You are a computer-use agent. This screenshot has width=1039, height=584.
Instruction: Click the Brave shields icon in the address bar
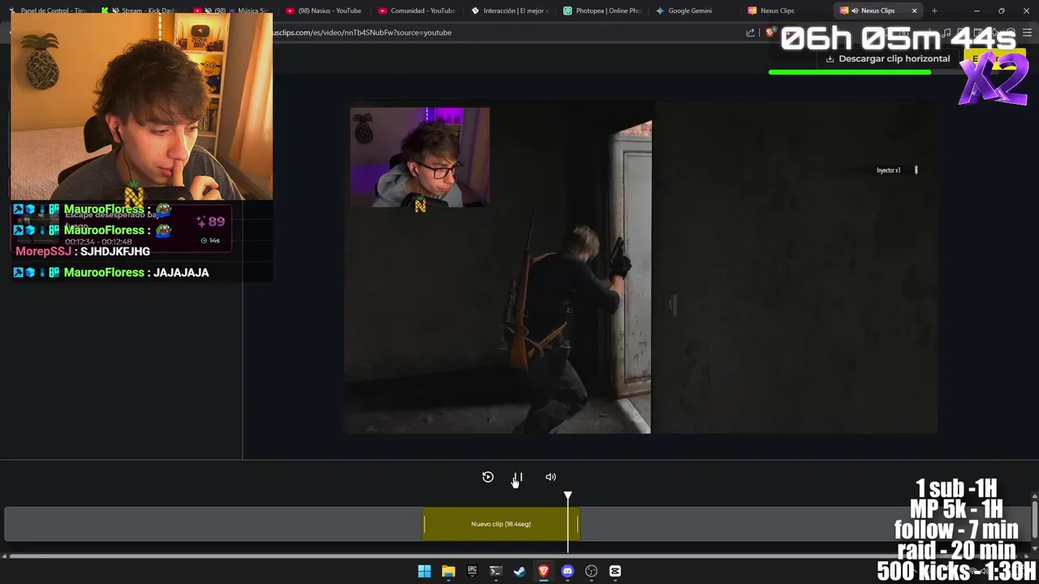tap(770, 32)
